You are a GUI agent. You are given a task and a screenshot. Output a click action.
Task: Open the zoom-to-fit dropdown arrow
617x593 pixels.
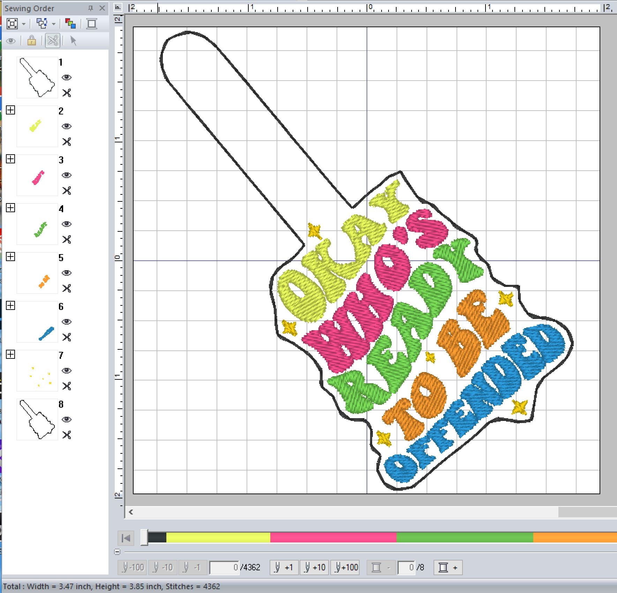point(24,24)
